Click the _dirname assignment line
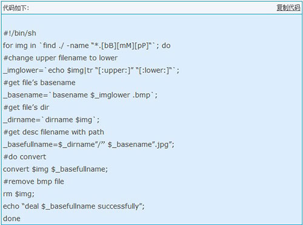The width and height of the screenshot is (303, 225). pyautogui.click(x=51, y=120)
